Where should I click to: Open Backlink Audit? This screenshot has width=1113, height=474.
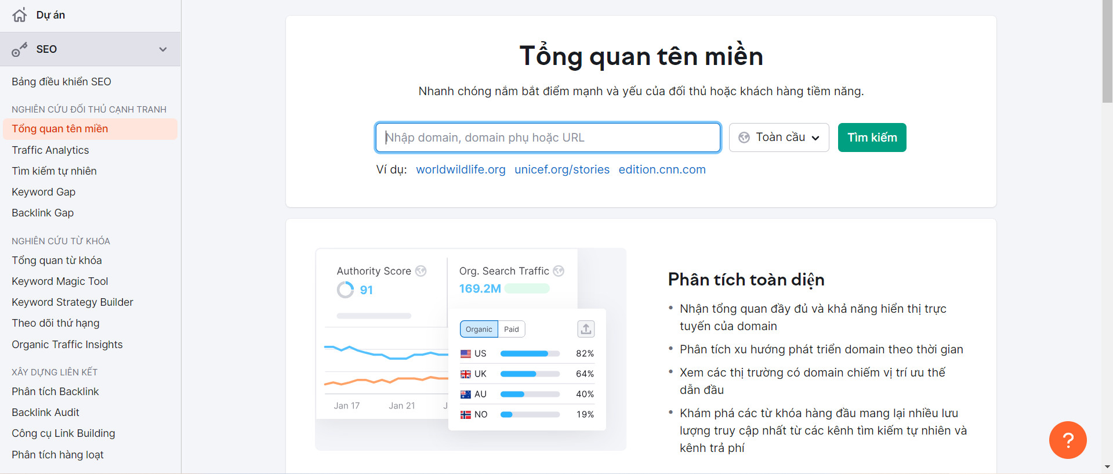click(45, 413)
